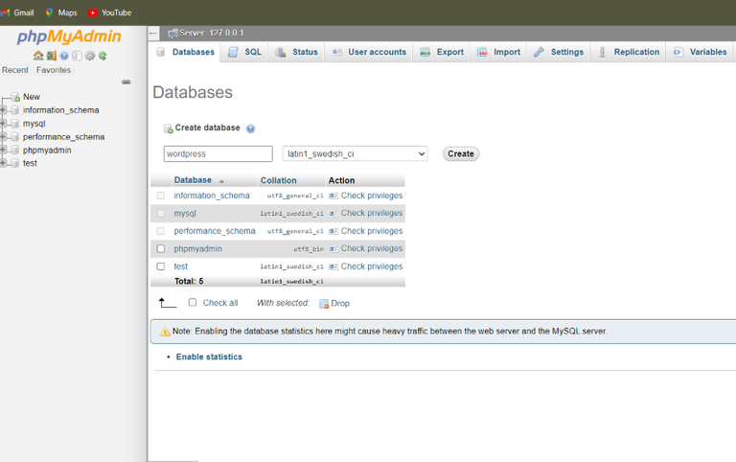Click the Create button
This screenshot has width=736, height=462.
pyautogui.click(x=461, y=154)
